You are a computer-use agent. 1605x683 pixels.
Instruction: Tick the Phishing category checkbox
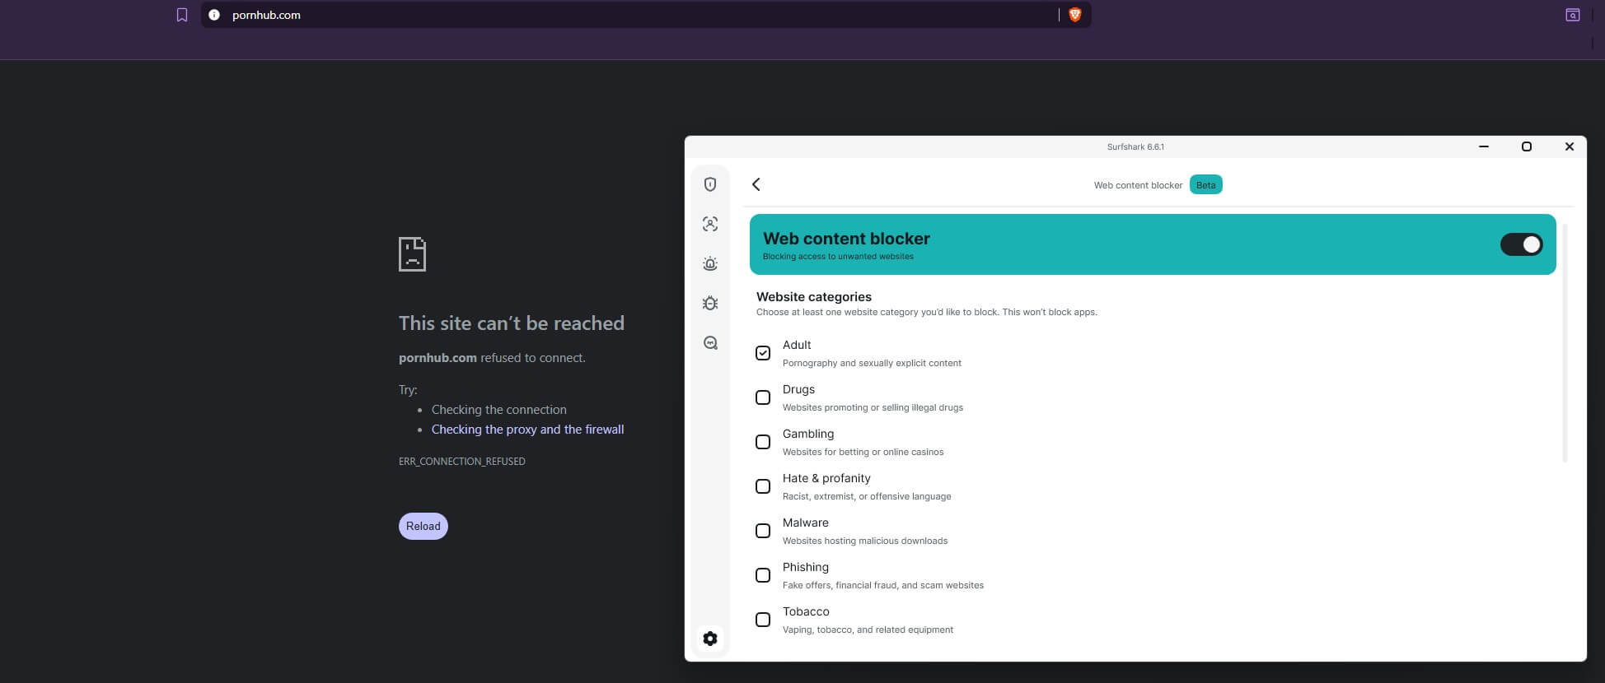tap(763, 575)
